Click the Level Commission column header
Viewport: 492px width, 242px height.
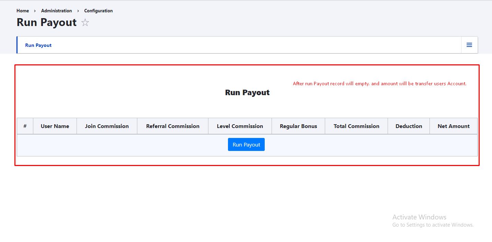coord(240,126)
